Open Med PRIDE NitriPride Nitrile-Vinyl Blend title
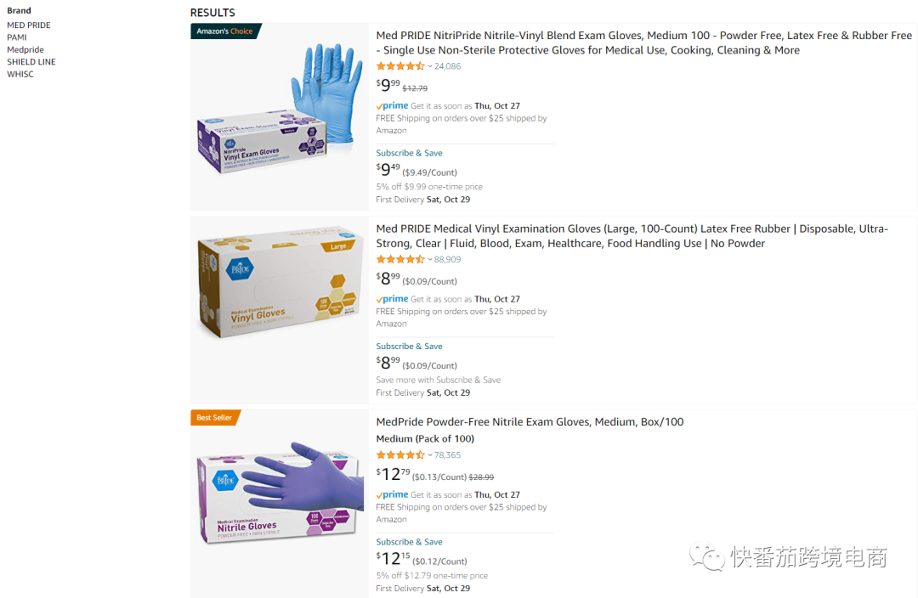This screenshot has width=918, height=598. [644, 42]
